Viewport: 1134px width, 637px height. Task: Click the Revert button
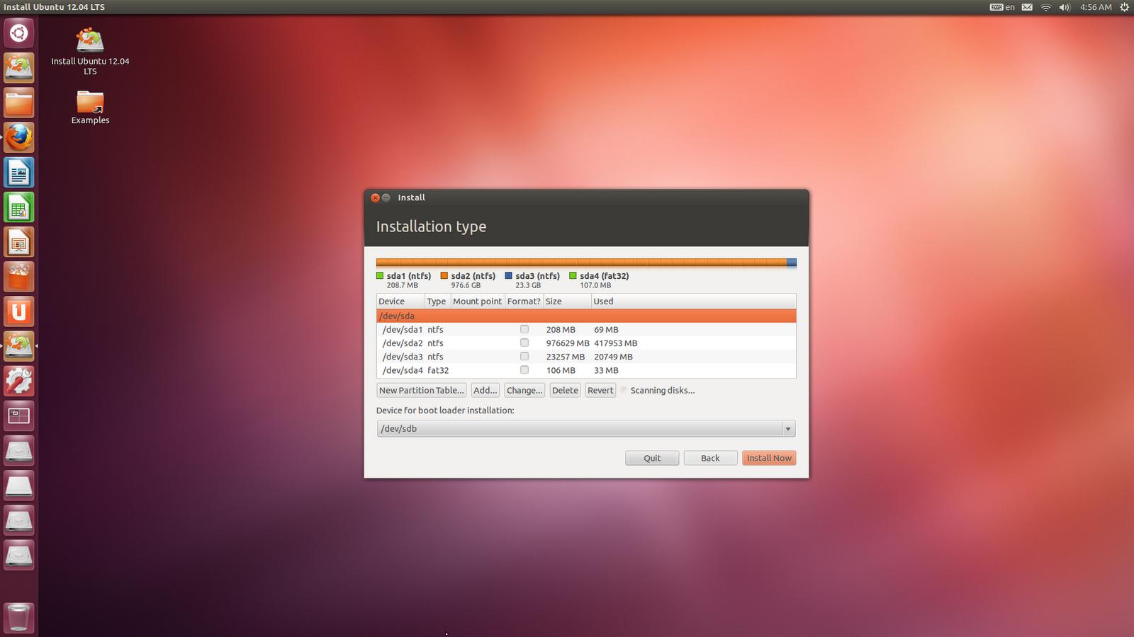[600, 390]
